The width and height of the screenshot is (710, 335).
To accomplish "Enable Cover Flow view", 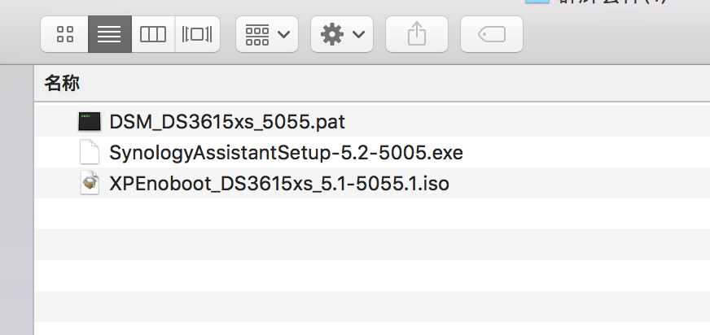I will click(197, 34).
